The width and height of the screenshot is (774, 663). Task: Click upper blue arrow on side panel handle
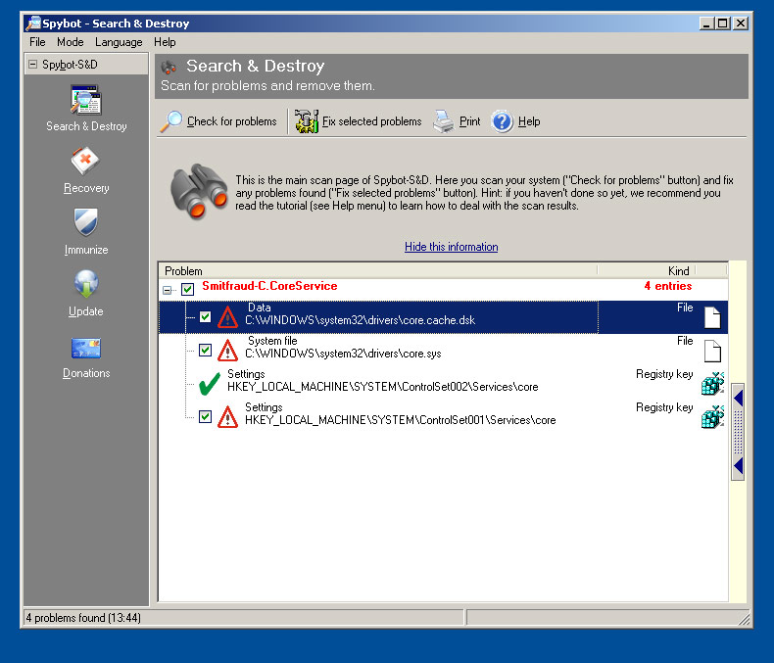[x=739, y=399]
